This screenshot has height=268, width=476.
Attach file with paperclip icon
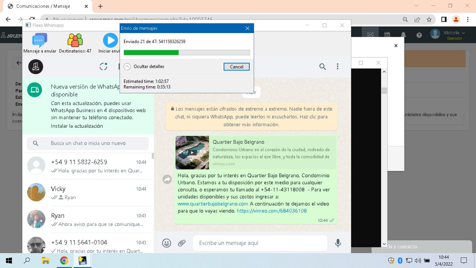coord(182,243)
